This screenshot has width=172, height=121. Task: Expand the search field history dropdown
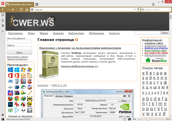[x=169, y=9]
